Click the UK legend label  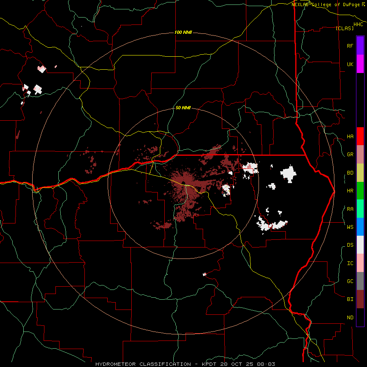(x=350, y=64)
